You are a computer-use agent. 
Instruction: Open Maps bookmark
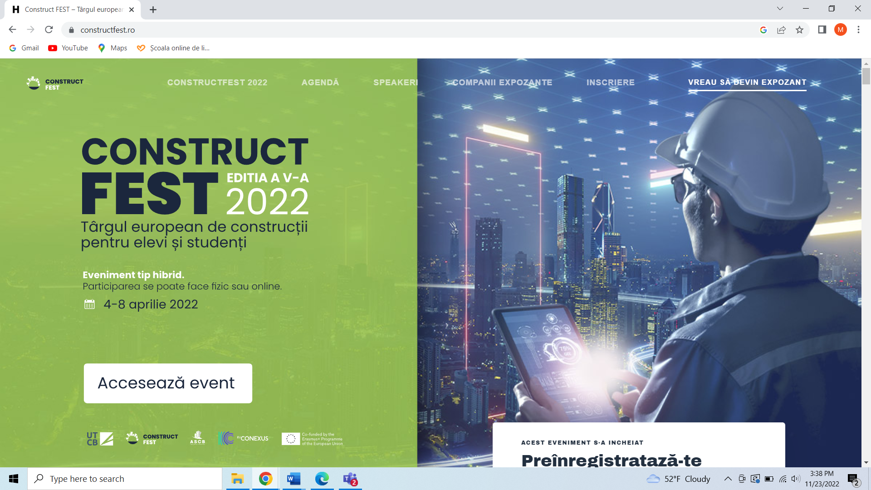113,48
